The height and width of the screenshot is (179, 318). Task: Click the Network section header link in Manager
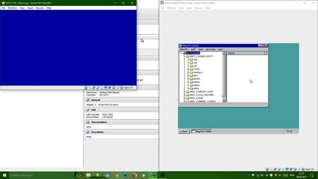point(96,100)
